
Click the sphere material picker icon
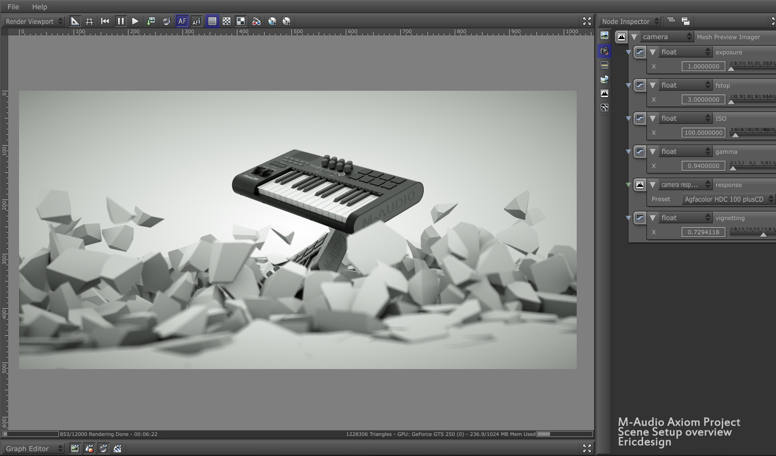[x=166, y=21]
